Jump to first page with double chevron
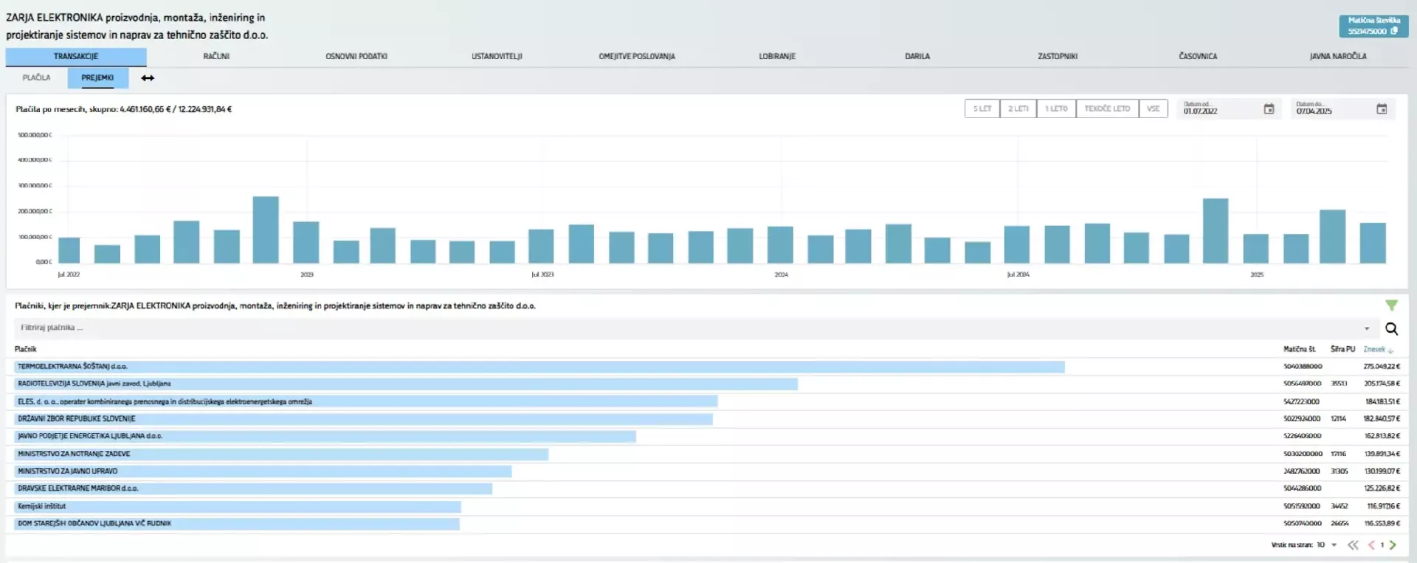The height and width of the screenshot is (563, 1417). 1353,545
